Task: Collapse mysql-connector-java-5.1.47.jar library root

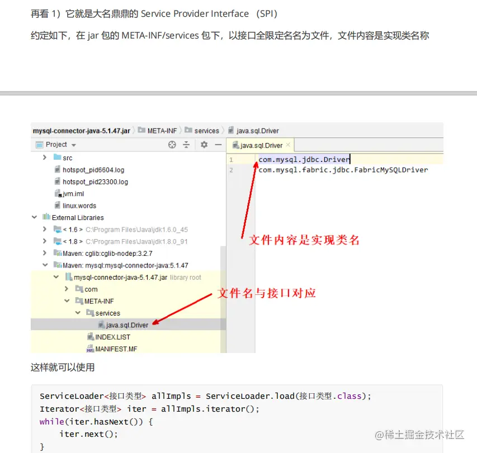Action: point(56,277)
